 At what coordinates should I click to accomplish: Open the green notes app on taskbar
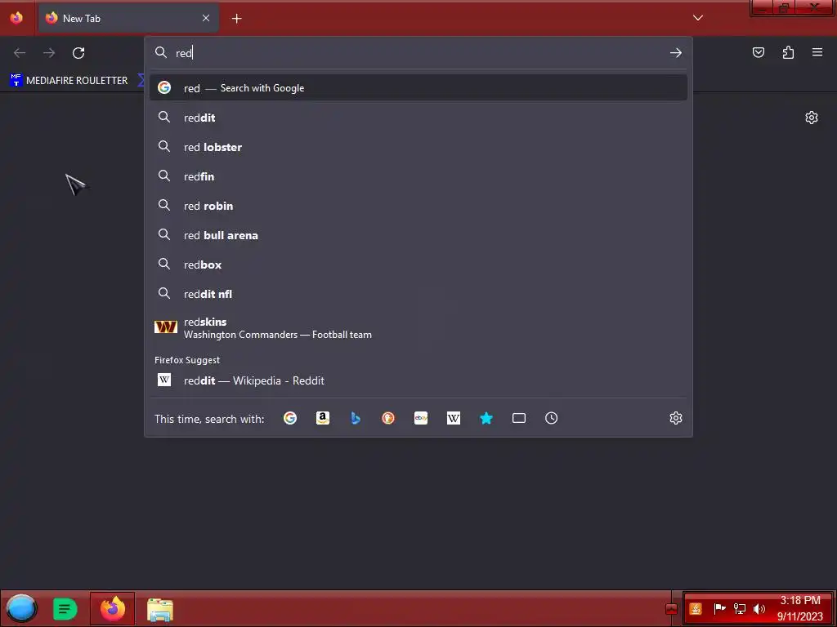(x=65, y=609)
